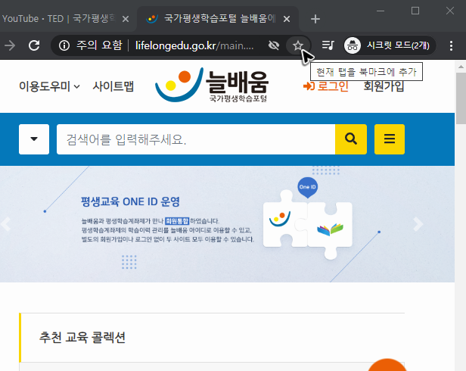Click the One ID puzzle banner image
The image size is (466, 371).
[x=308, y=219]
